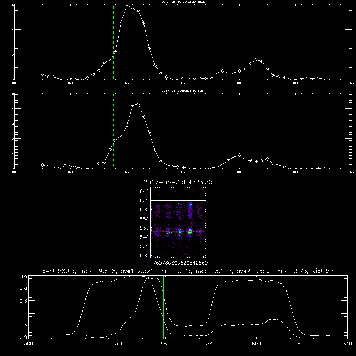
Task: Click the '560' label on the image y-axis
Action: tap(145, 228)
